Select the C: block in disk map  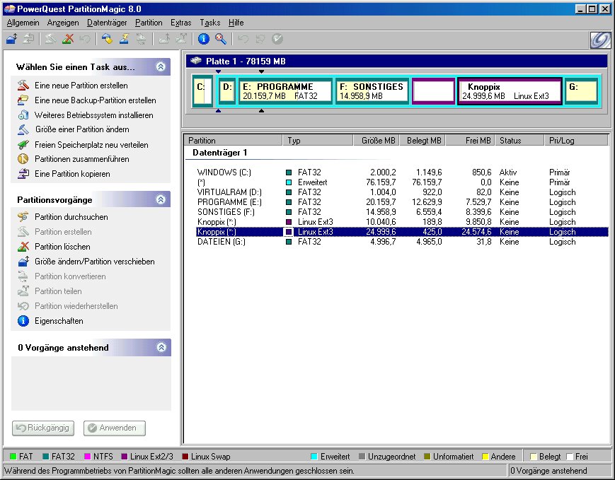(203, 91)
